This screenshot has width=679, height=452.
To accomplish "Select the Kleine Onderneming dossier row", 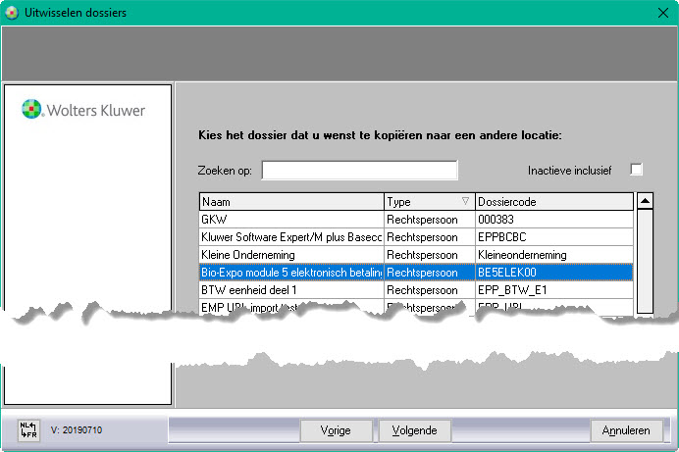I will [290, 255].
